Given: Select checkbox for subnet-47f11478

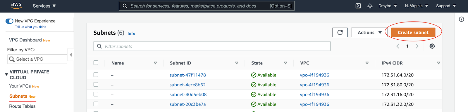Looking at the screenshot, I should pos(96,75).
